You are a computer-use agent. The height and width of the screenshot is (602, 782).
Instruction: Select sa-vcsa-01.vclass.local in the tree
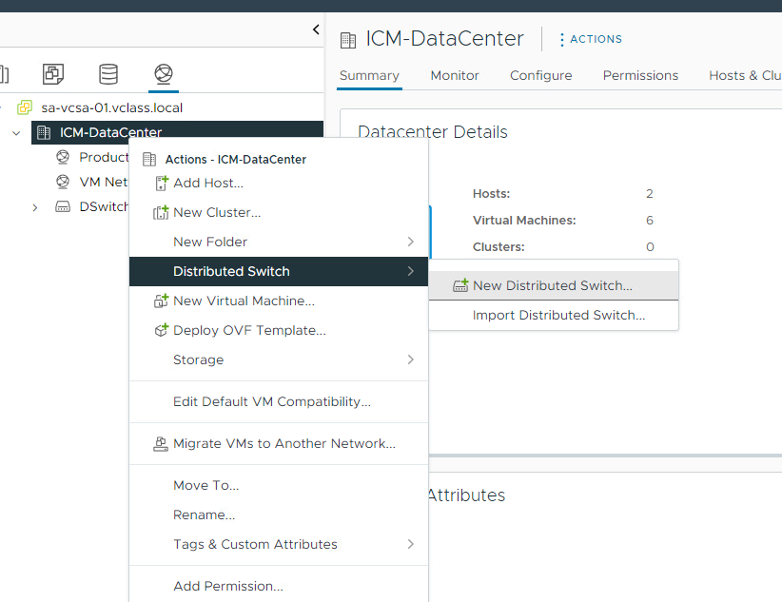[111, 107]
